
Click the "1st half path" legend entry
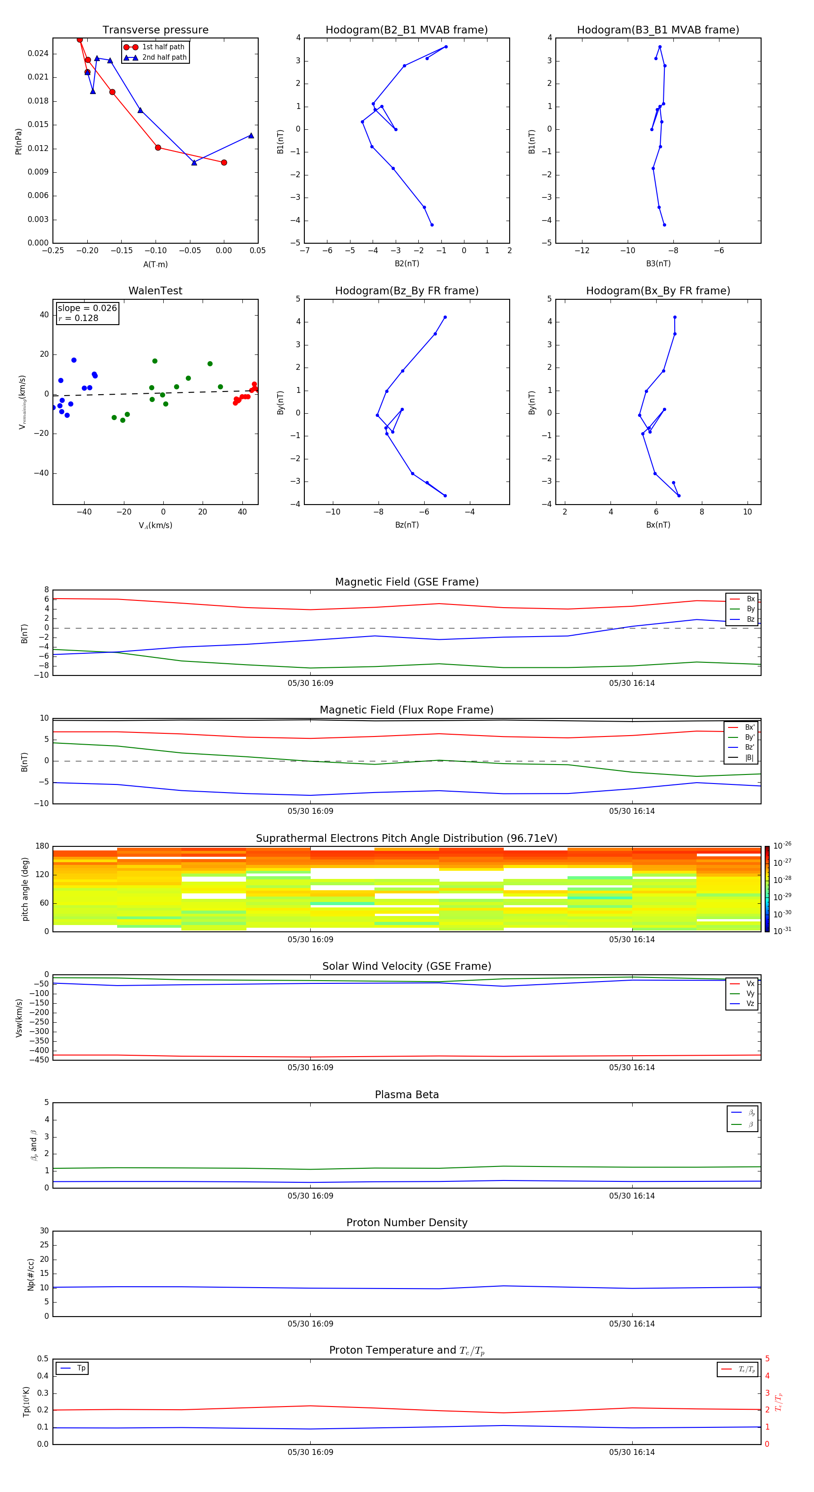(x=155, y=47)
